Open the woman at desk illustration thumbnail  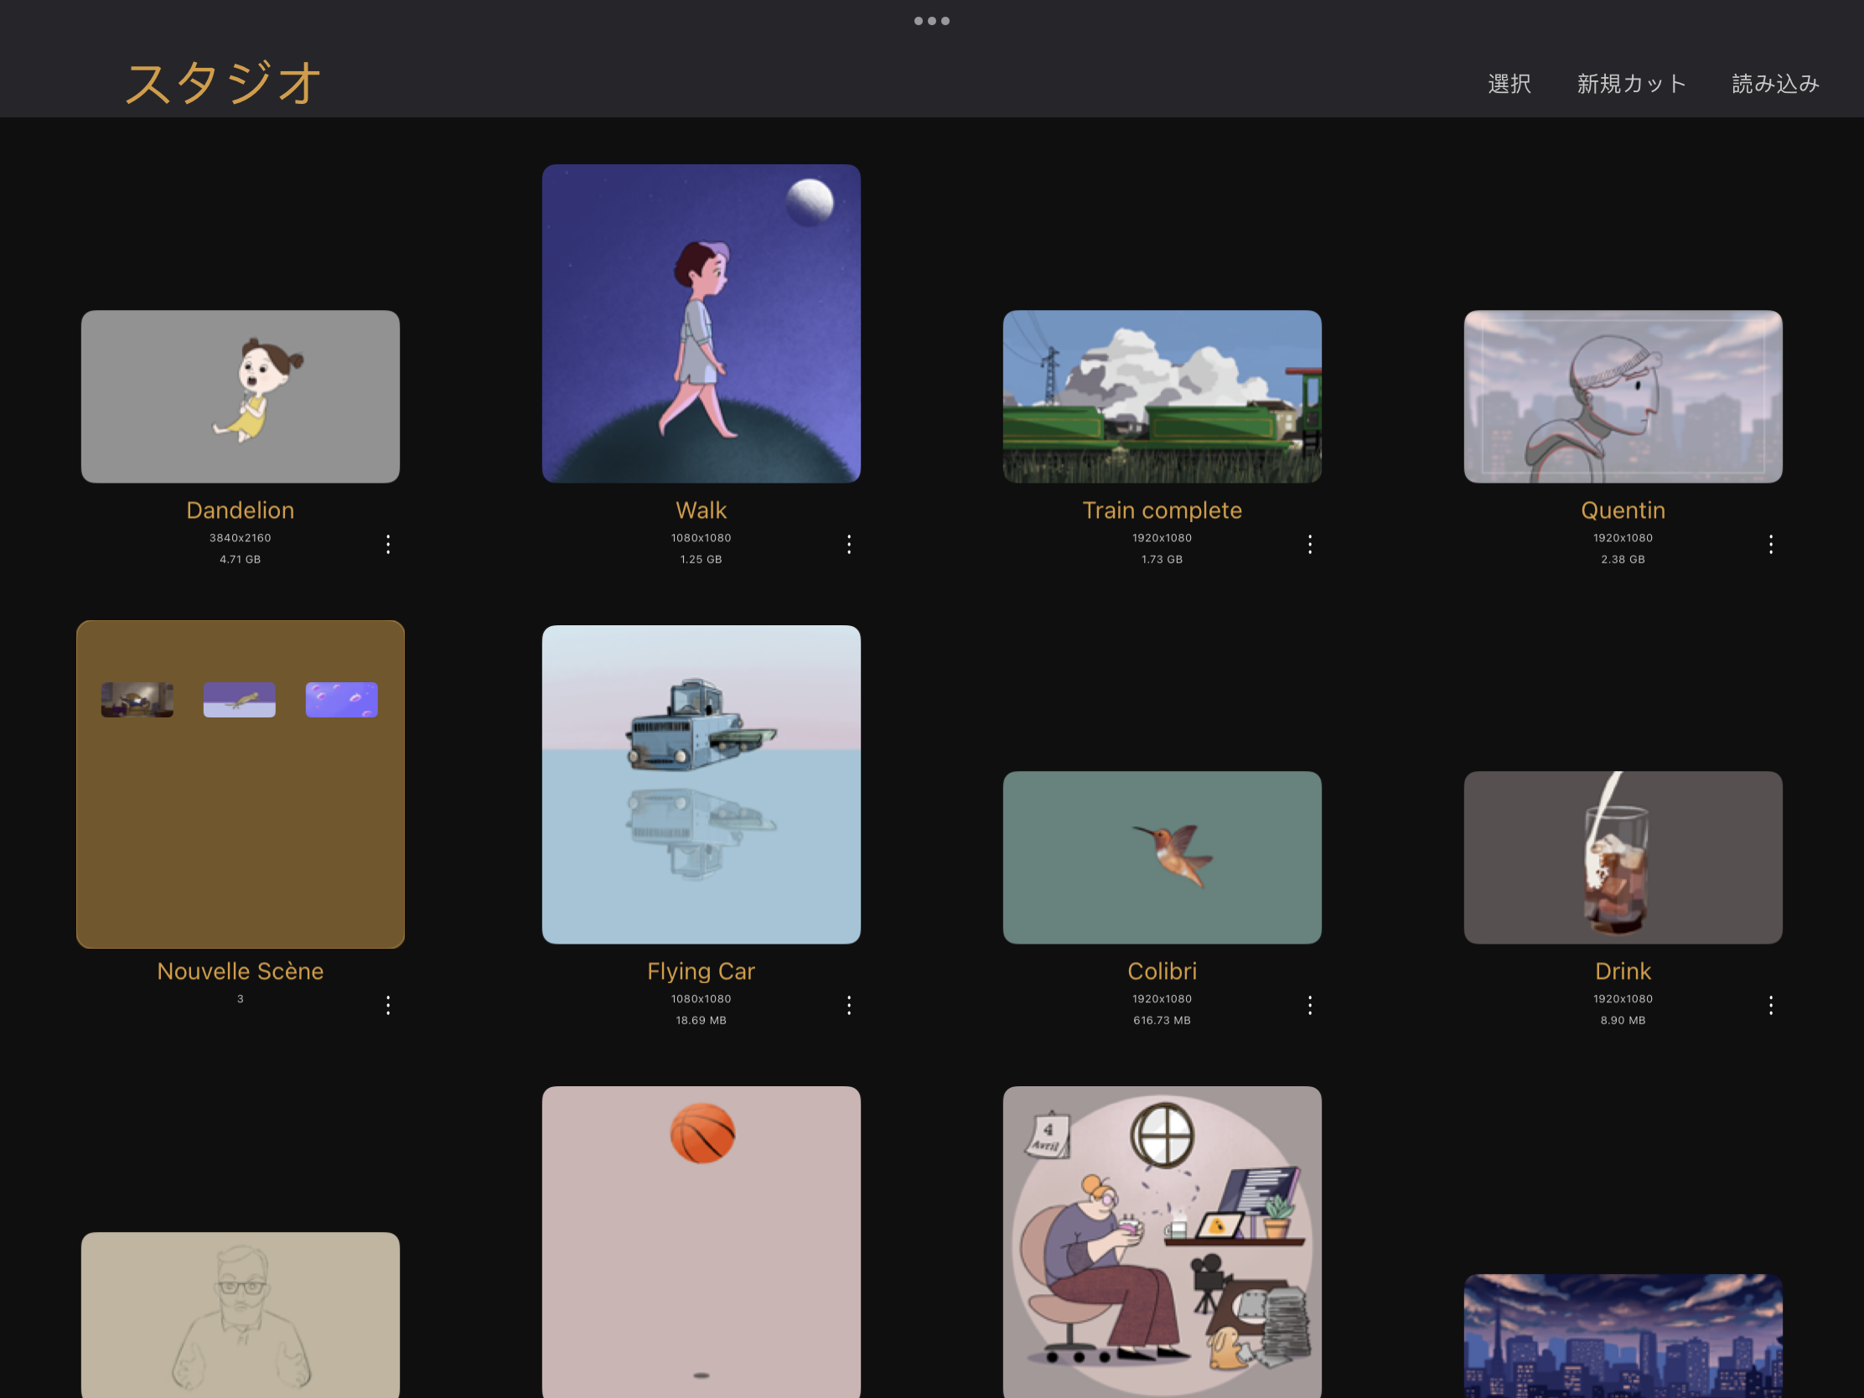tap(1162, 1242)
